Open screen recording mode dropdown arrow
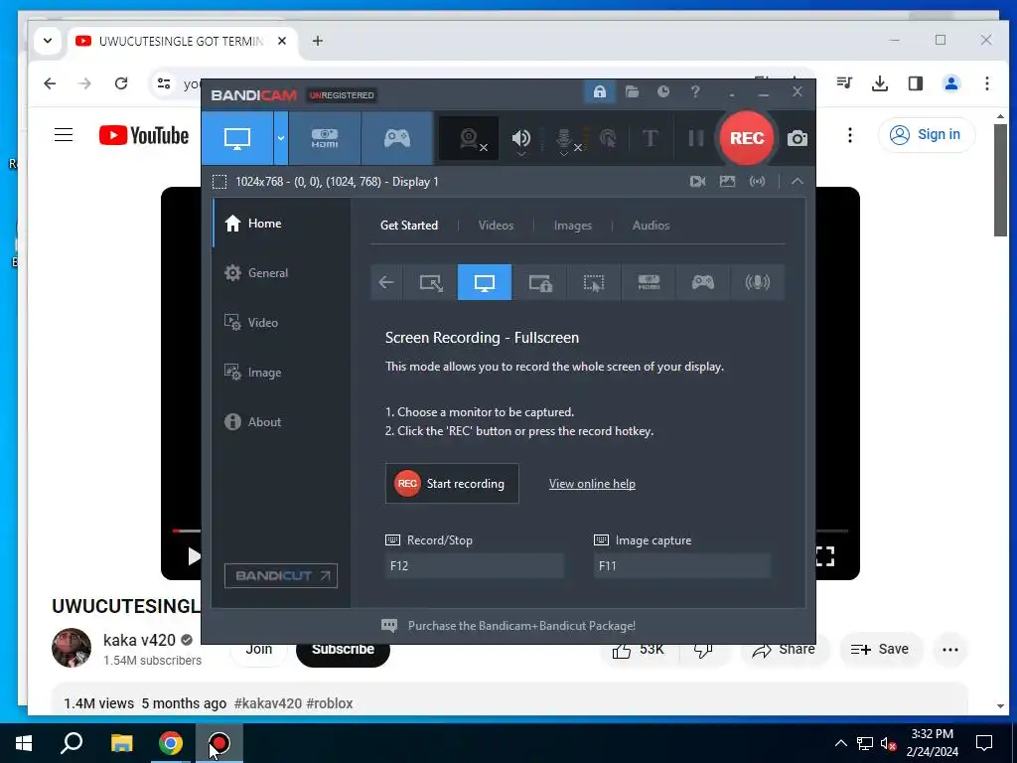 click(281, 138)
